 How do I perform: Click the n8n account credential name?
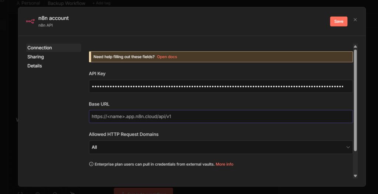pos(54,18)
